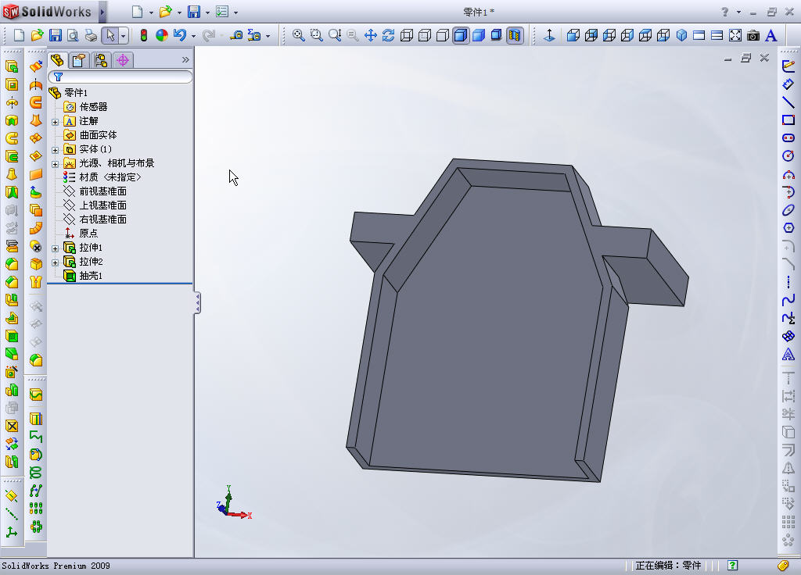Select the 原点 origin item
The height and width of the screenshot is (575, 801).
click(x=88, y=233)
